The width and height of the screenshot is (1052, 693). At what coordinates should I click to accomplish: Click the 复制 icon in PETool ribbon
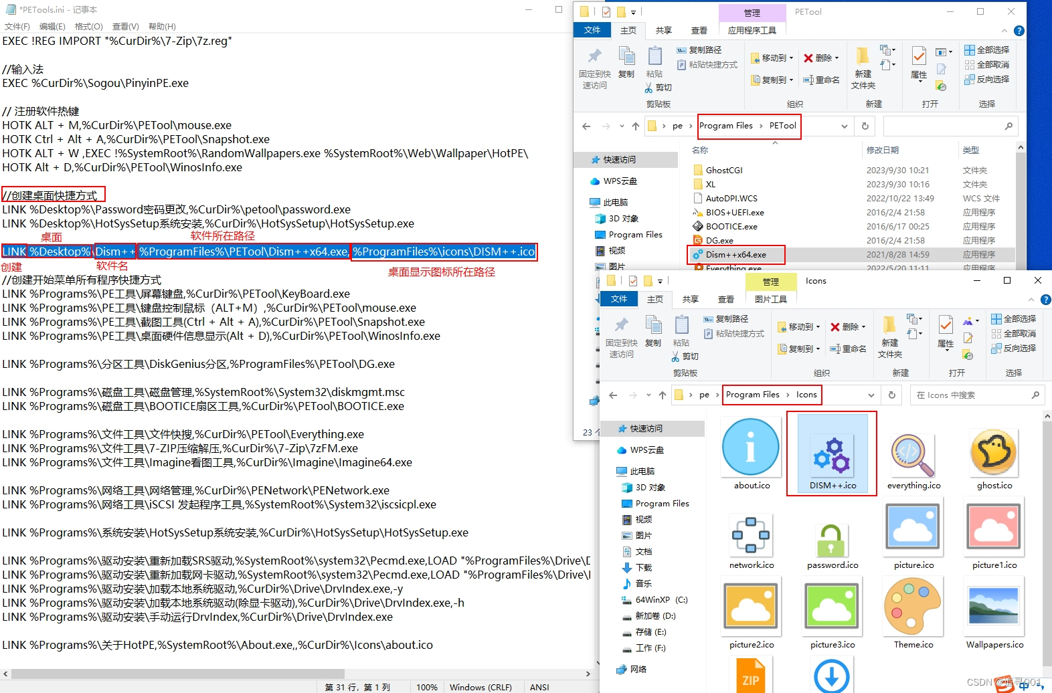pyautogui.click(x=626, y=63)
